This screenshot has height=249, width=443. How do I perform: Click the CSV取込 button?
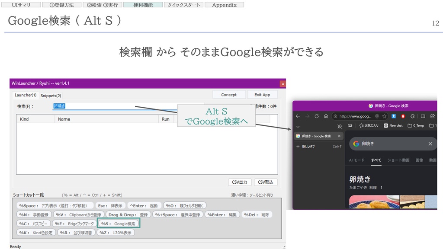point(265,182)
